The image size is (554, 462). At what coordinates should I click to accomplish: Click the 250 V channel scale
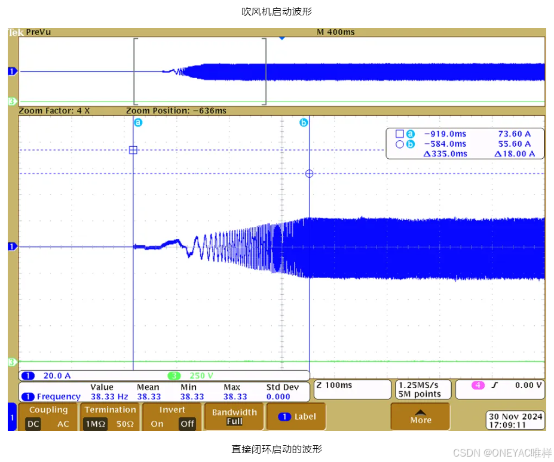(x=201, y=376)
